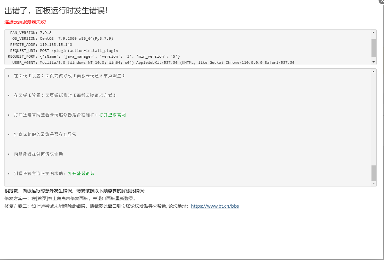Click the 面板云端请求方式 suggestion
Viewport: 384px width, 260px height.
(x=65, y=95)
